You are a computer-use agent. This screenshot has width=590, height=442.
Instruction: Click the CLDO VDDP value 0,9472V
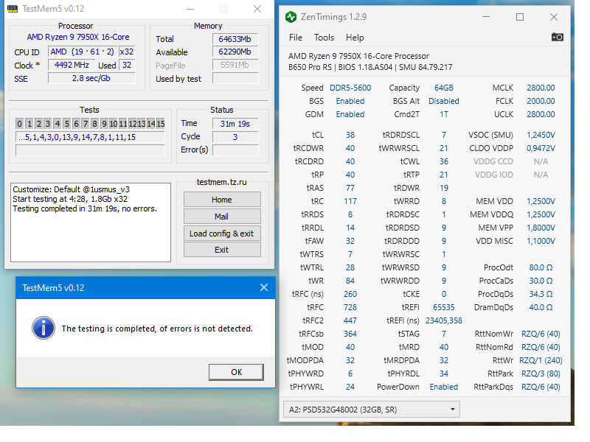[x=541, y=148]
